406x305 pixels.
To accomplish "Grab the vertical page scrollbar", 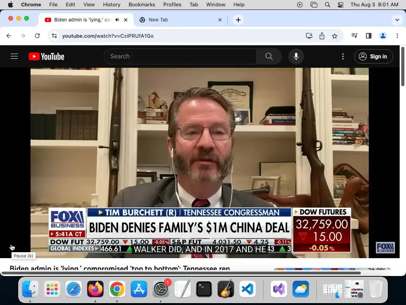I will (403, 66).
